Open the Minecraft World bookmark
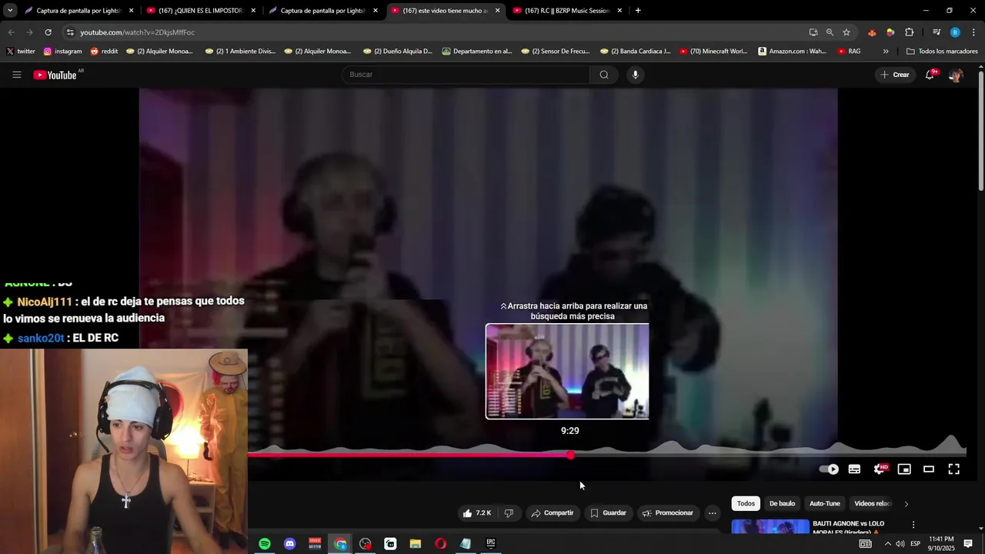Image resolution: width=985 pixels, height=554 pixels. (x=713, y=52)
